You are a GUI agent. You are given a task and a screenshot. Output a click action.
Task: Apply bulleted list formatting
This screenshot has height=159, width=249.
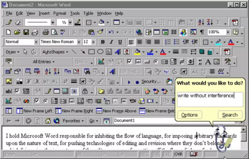click(177, 42)
